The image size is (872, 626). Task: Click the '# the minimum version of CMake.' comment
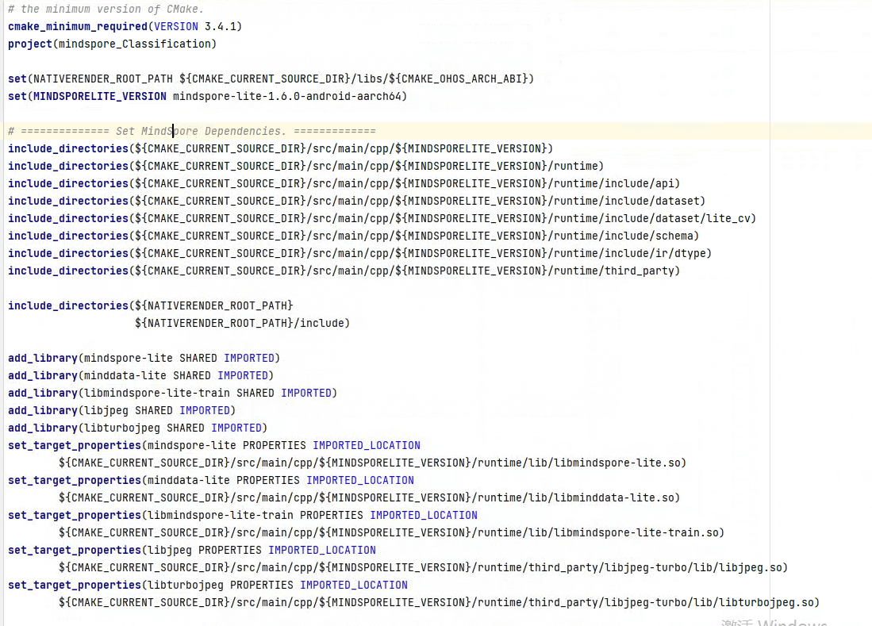point(106,10)
